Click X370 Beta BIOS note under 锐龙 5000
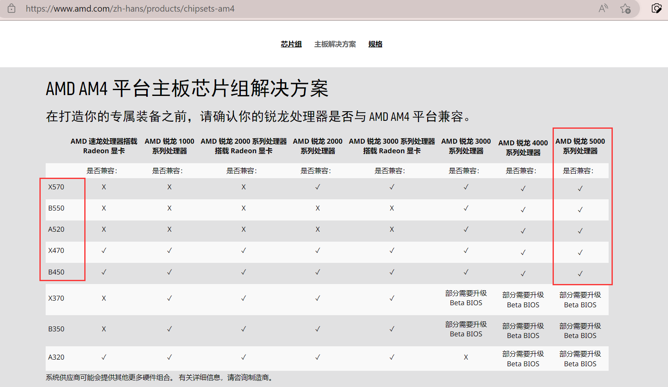668x387 pixels. pos(580,300)
